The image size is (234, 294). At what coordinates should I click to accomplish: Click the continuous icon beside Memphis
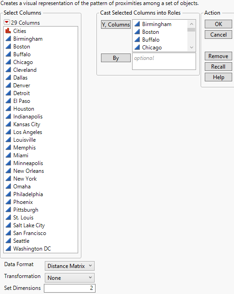tap(8, 148)
